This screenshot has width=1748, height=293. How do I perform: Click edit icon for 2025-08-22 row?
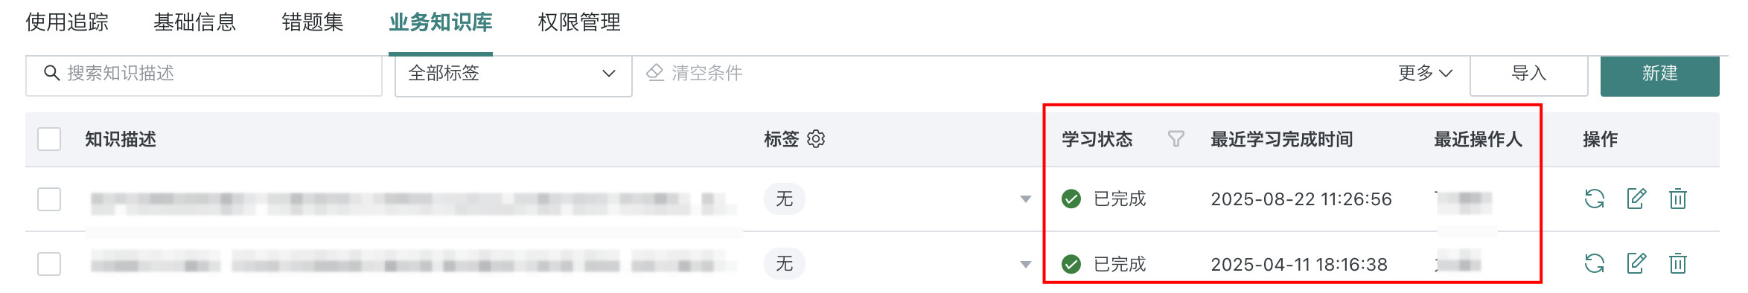1636,199
